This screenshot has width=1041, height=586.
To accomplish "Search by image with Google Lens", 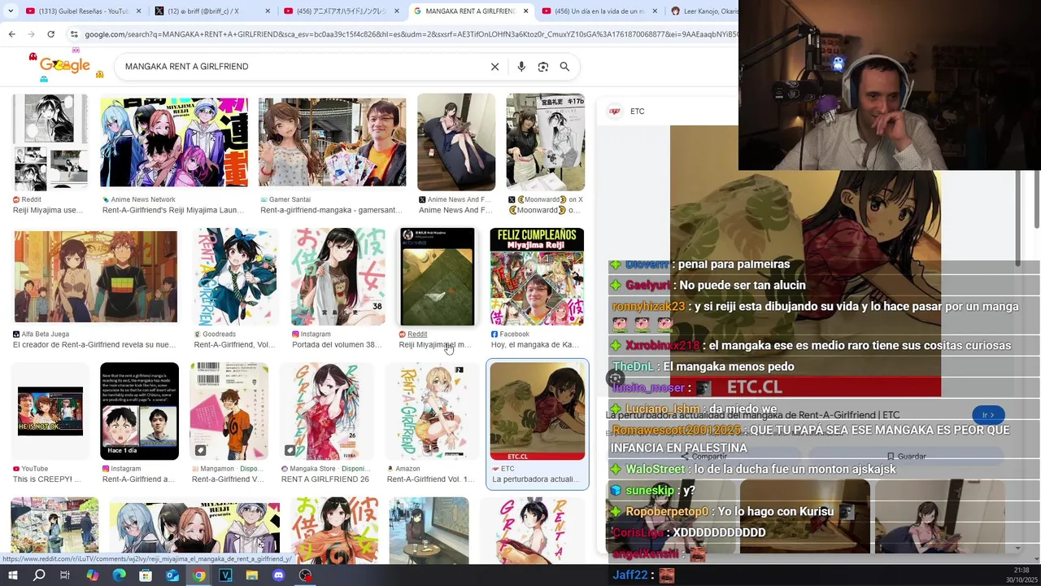I will tap(543, 67).
